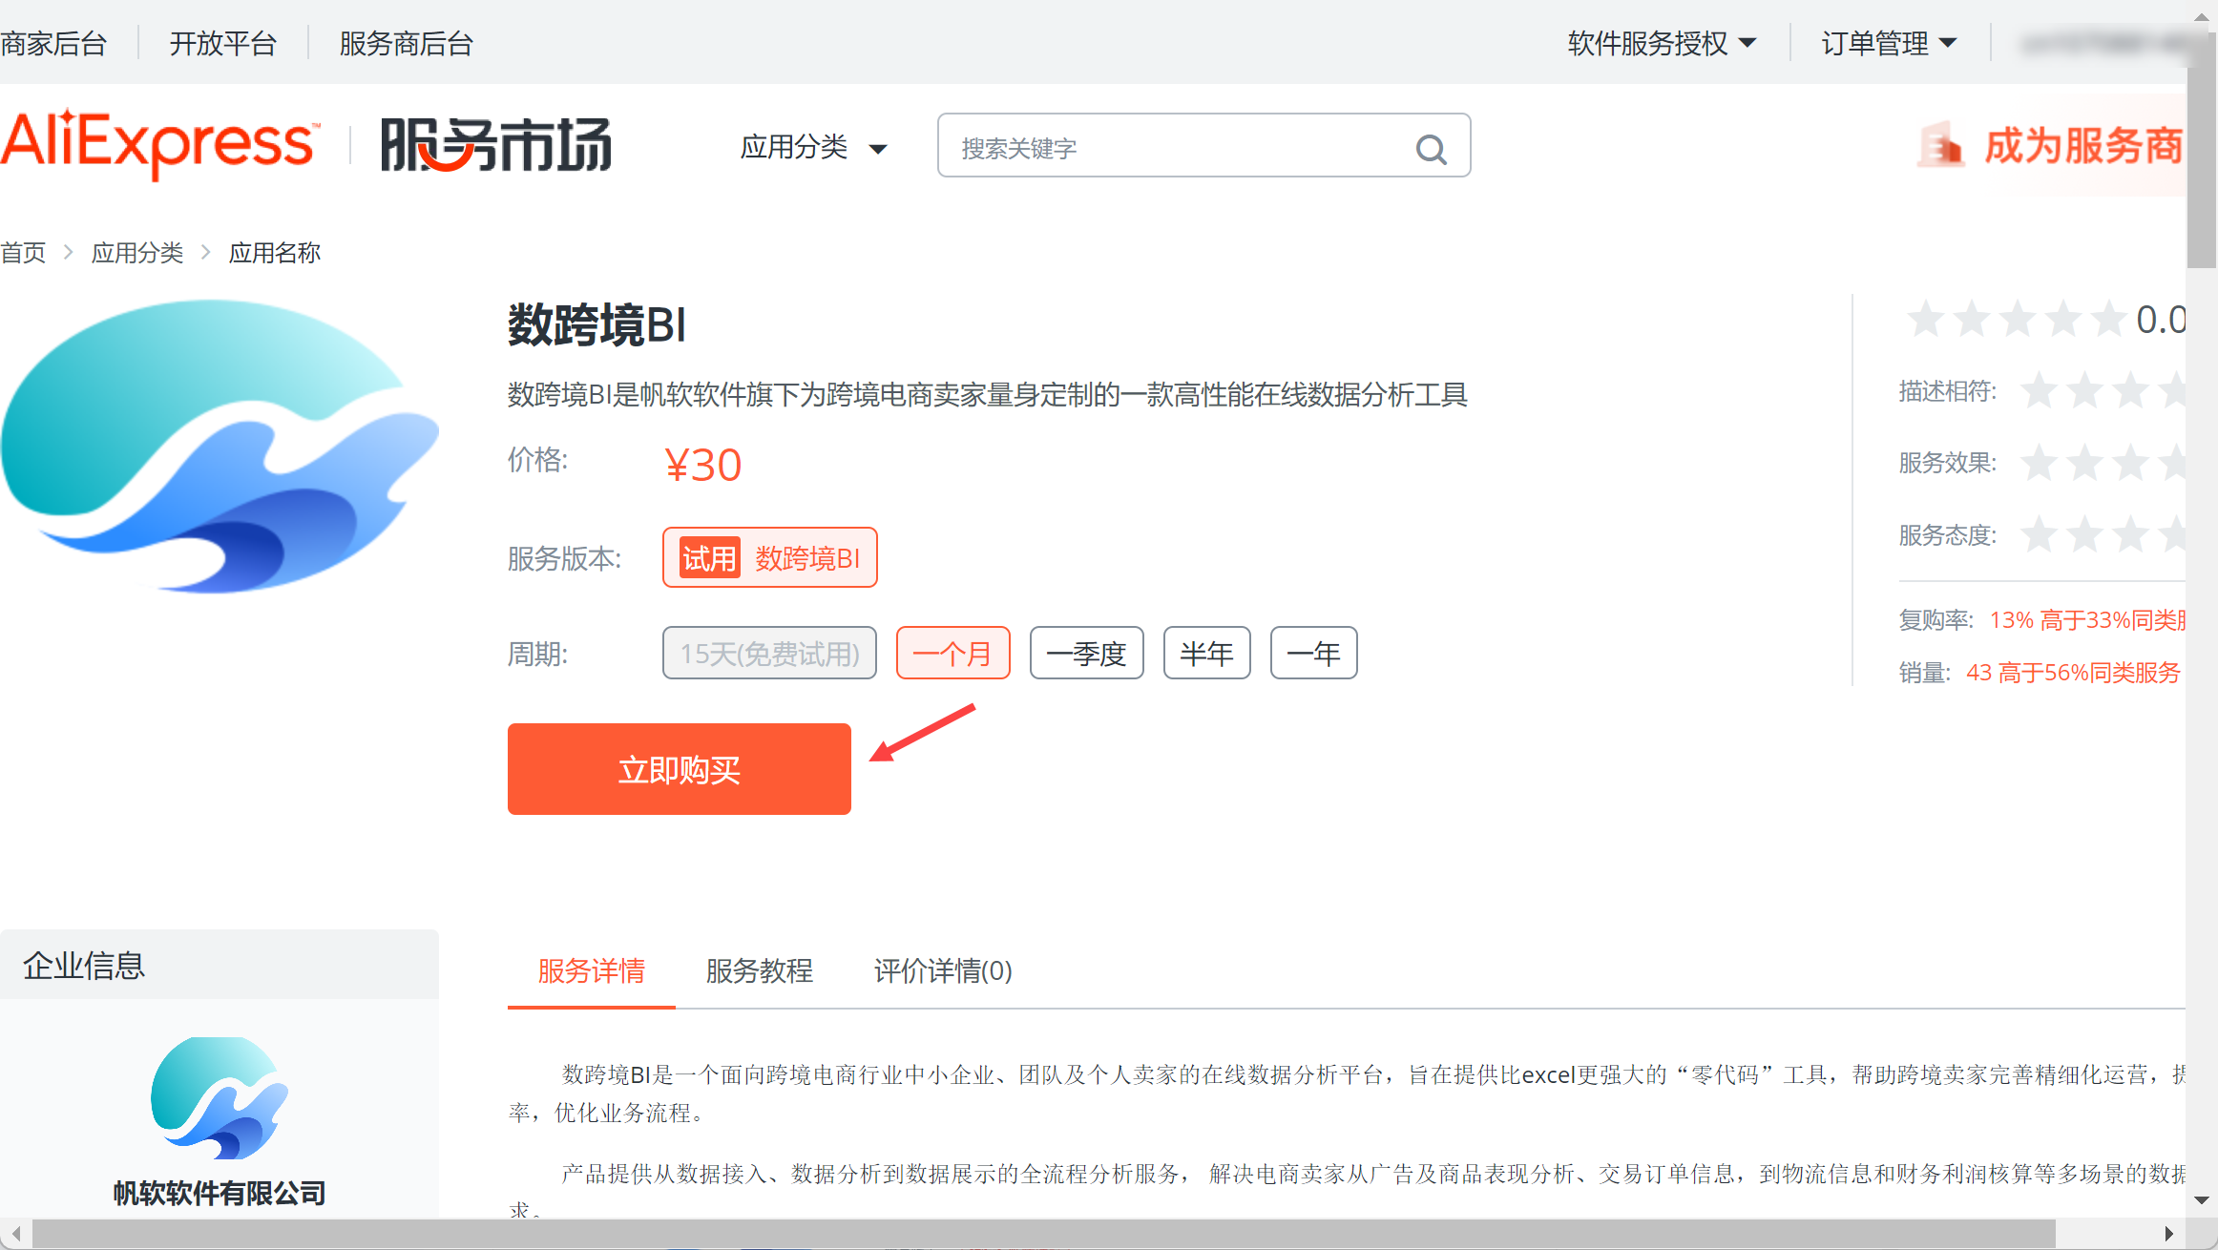Screen dimensions: 2218x1250
Task: Click the 成为服务商 badge icon
Action: 1942,145
